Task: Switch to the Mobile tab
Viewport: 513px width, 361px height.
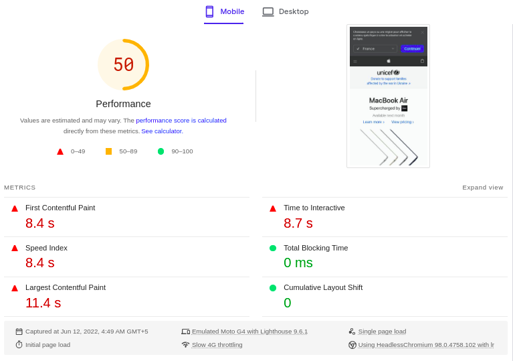Action: [224, 12]
